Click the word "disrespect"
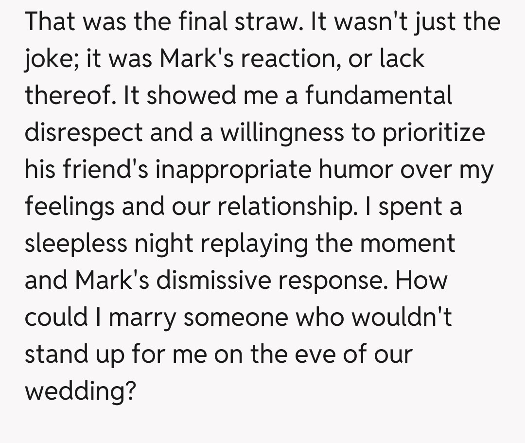 (x=84, y=132)
